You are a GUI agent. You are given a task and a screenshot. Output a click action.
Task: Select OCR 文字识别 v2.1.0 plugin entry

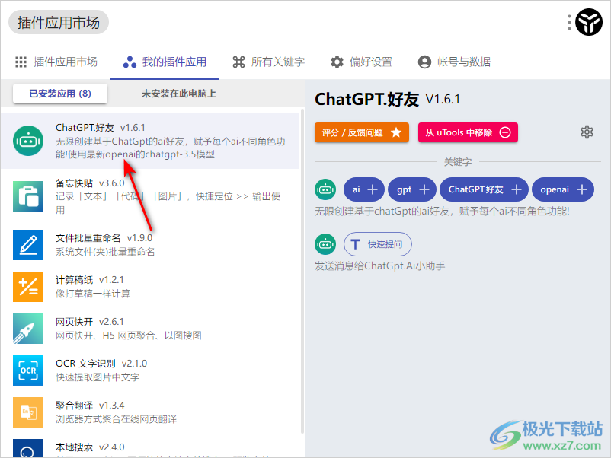click(x=150, y=371)
